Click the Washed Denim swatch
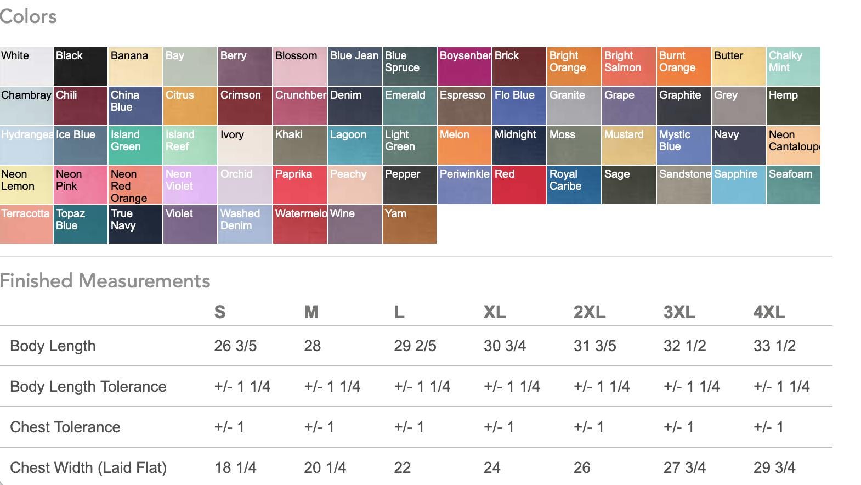The image size is (861, 485). point(245,224)
